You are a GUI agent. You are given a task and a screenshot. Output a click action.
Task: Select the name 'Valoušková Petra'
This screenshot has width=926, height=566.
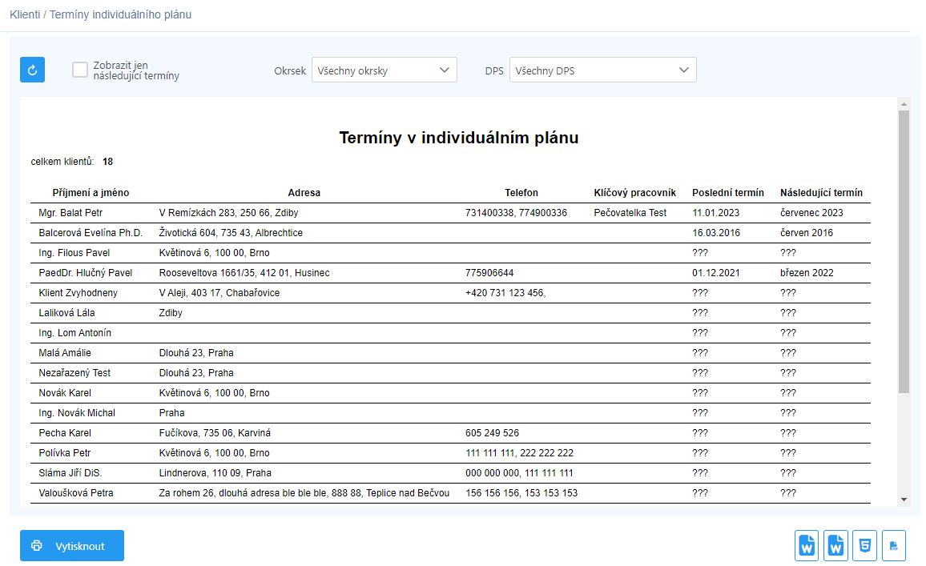click(76, 493)
